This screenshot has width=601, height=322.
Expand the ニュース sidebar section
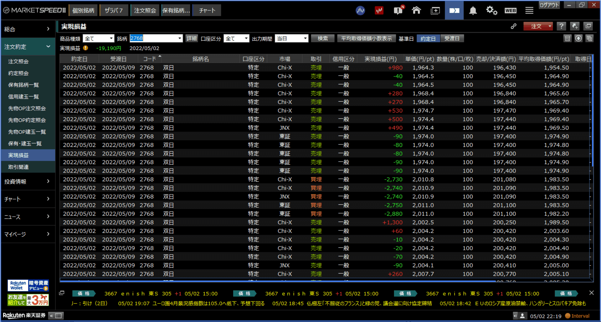click(x=28, y=217)
